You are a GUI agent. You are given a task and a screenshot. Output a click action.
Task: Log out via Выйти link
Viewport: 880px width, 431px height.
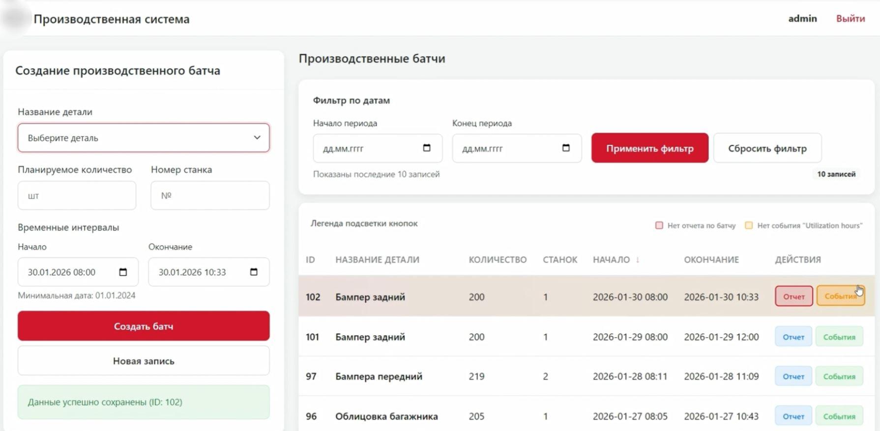coord(850,19)
